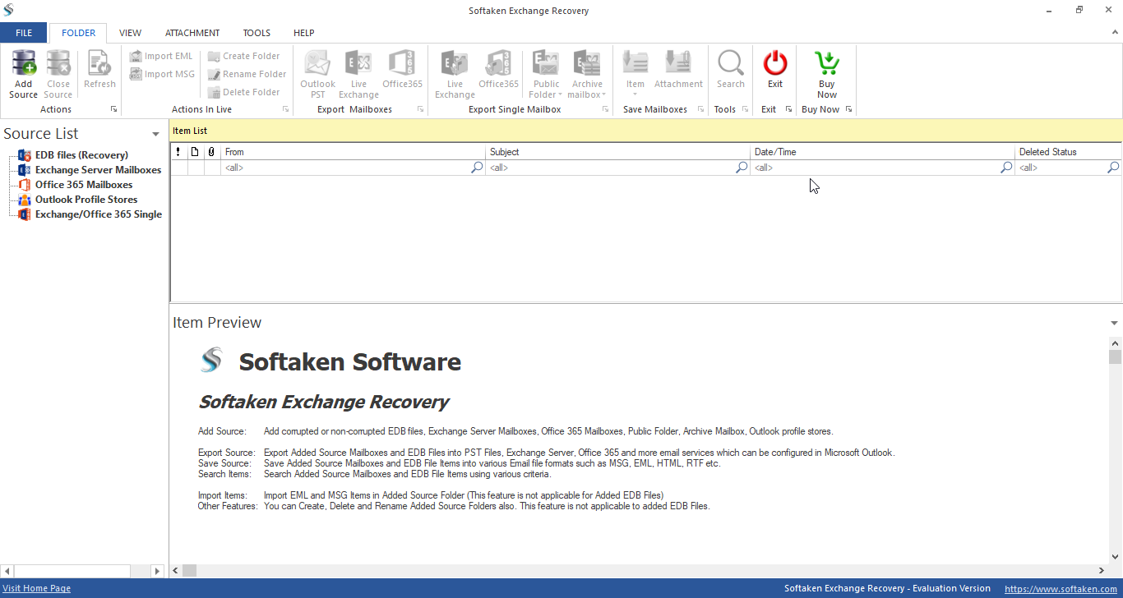Screen dimensions: 1123x598
Task: Expand the Exit group launcher
Action: tap(788, 109)
